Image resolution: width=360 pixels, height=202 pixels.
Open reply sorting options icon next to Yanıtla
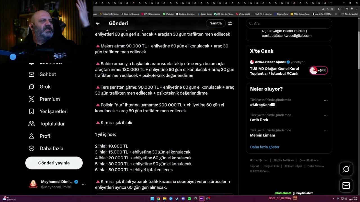pyautogui.click(x=230, y=23)
